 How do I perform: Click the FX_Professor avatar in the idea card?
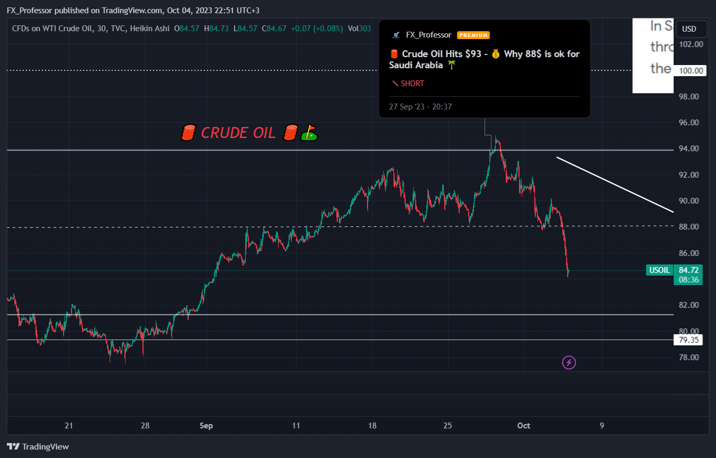(x=395, y=35)
